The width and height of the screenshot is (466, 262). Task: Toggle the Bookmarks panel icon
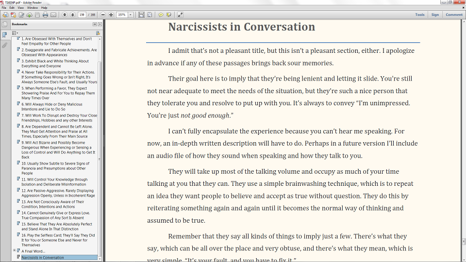[x=4, y=35]
